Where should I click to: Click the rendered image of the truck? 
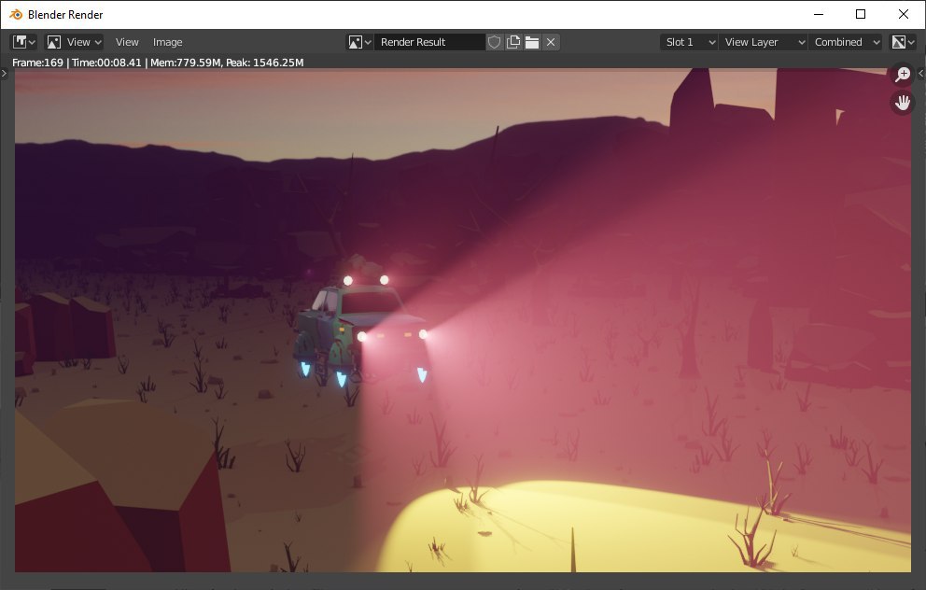(x=361, y=328)
